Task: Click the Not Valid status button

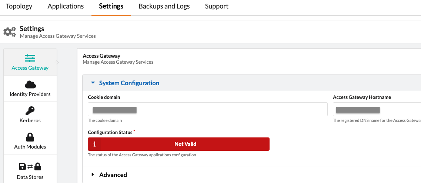Action: pyautogui.click(x=185, y=144)
